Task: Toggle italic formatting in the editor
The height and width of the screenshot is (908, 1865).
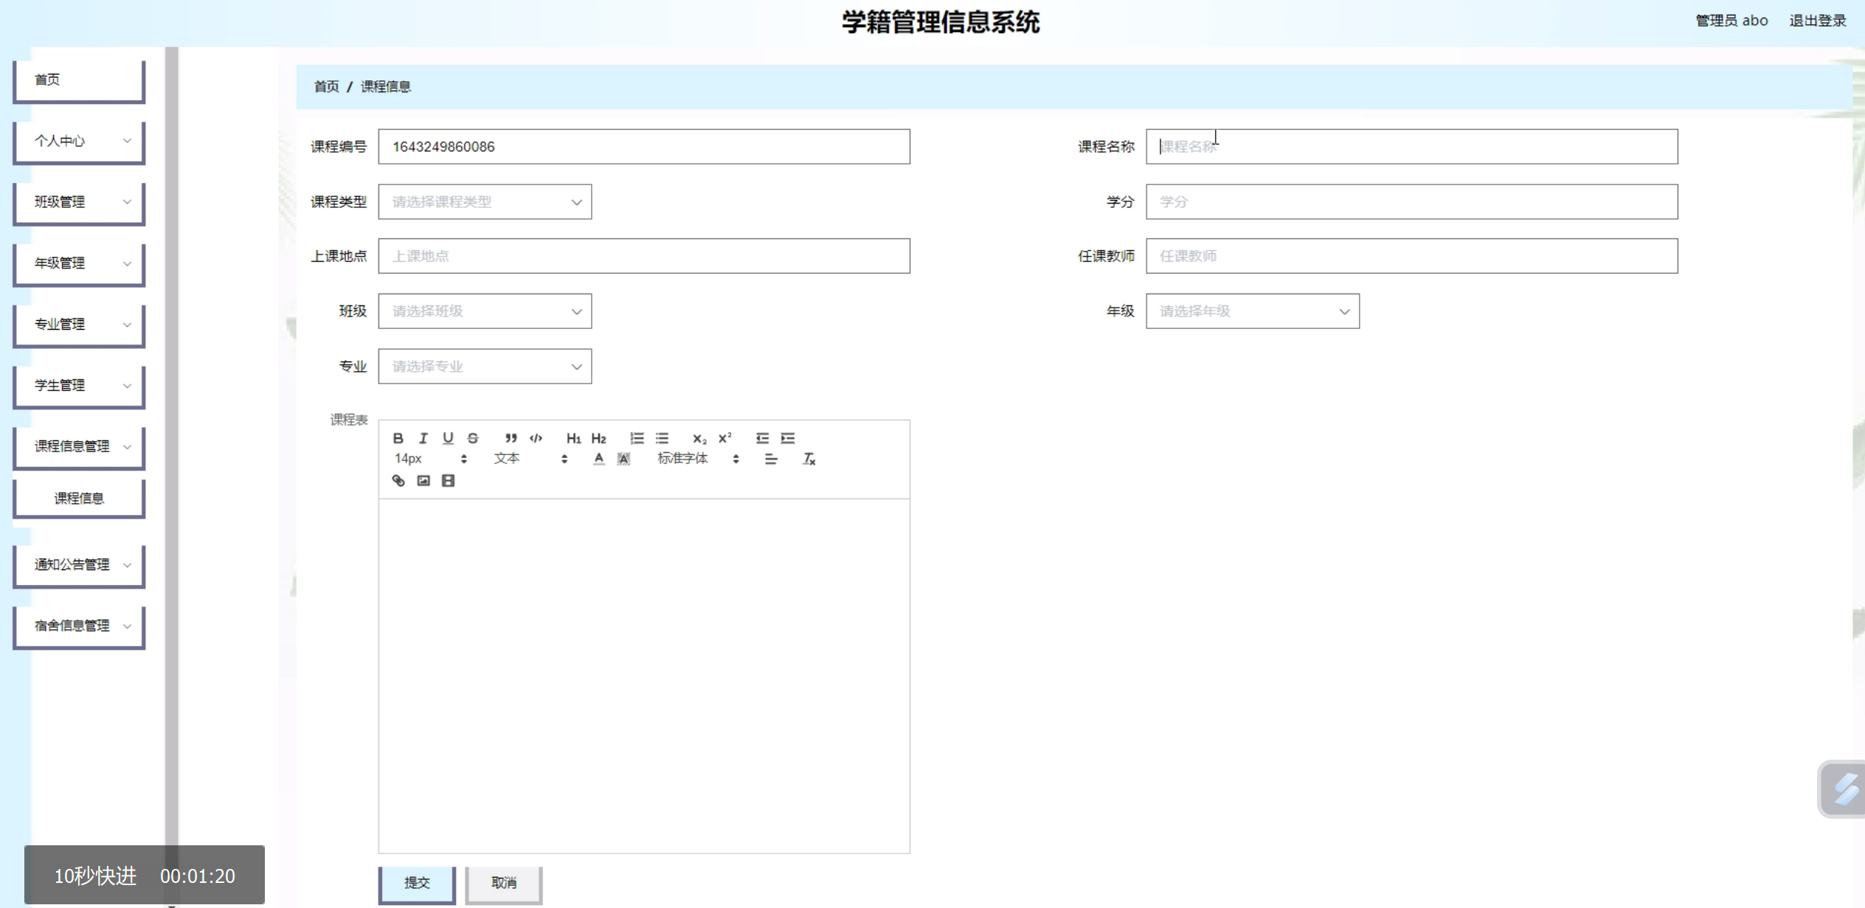Action: [423, 438]
